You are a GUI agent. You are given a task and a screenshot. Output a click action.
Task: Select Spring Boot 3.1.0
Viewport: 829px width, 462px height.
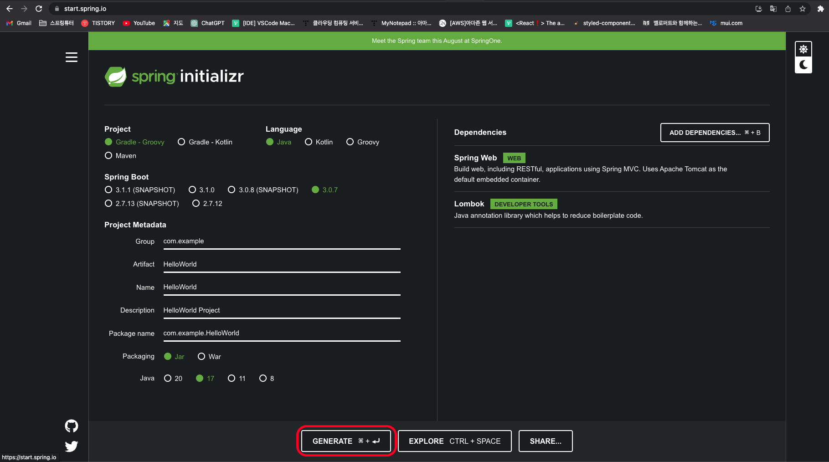[x=201, y=190]
